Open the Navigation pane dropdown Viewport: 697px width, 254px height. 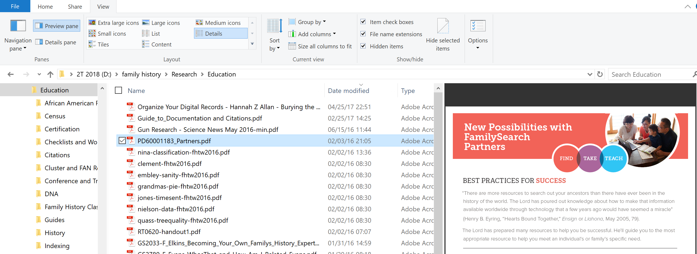[18, 44]
